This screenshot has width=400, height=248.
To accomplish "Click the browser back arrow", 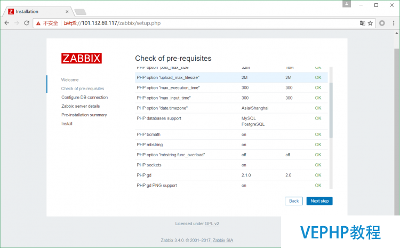I will [7, 23].
